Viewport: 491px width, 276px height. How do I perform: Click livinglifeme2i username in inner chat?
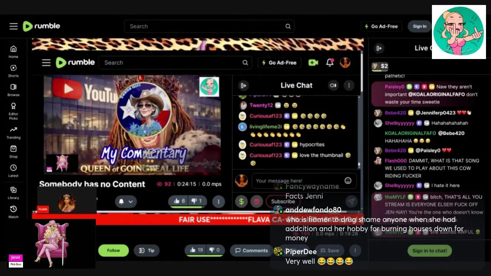click(265, 127)
